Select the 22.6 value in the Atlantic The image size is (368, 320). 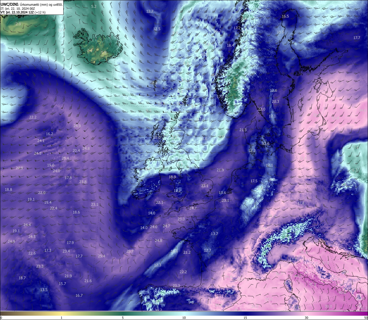pos(32,253)
